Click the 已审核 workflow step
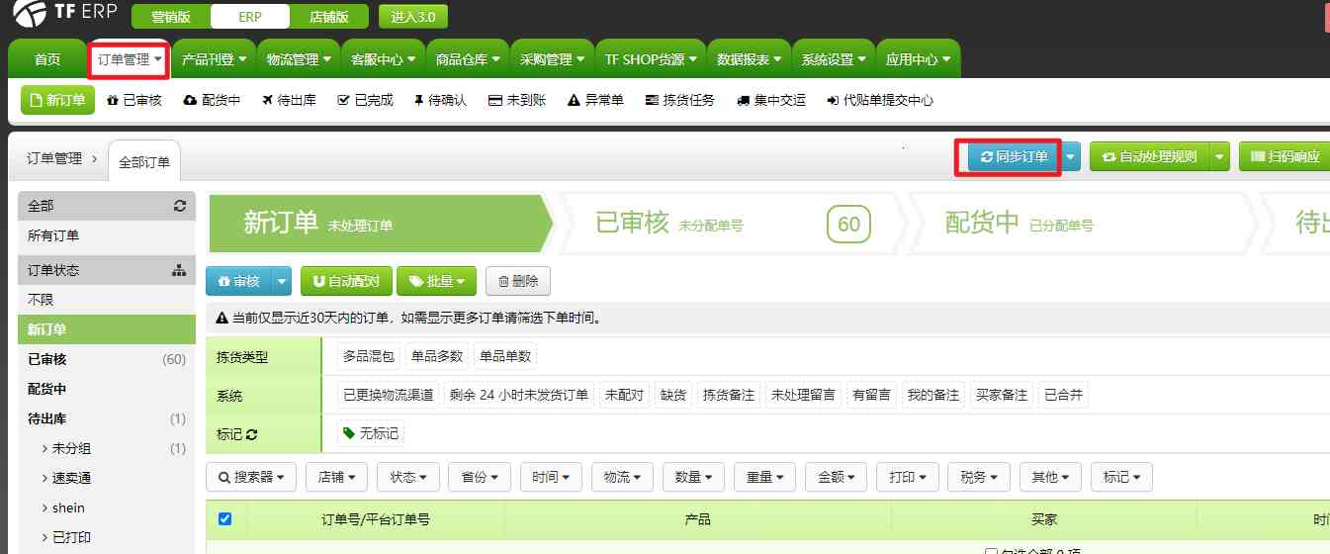Screen dimensions: 1330x554 732,224
